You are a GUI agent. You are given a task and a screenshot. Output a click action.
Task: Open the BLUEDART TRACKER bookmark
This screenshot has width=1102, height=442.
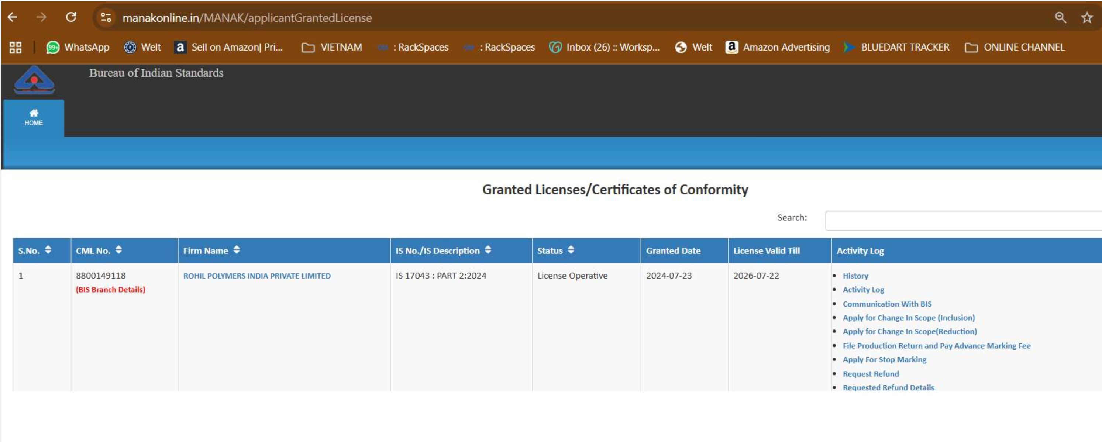click(896, 48)
